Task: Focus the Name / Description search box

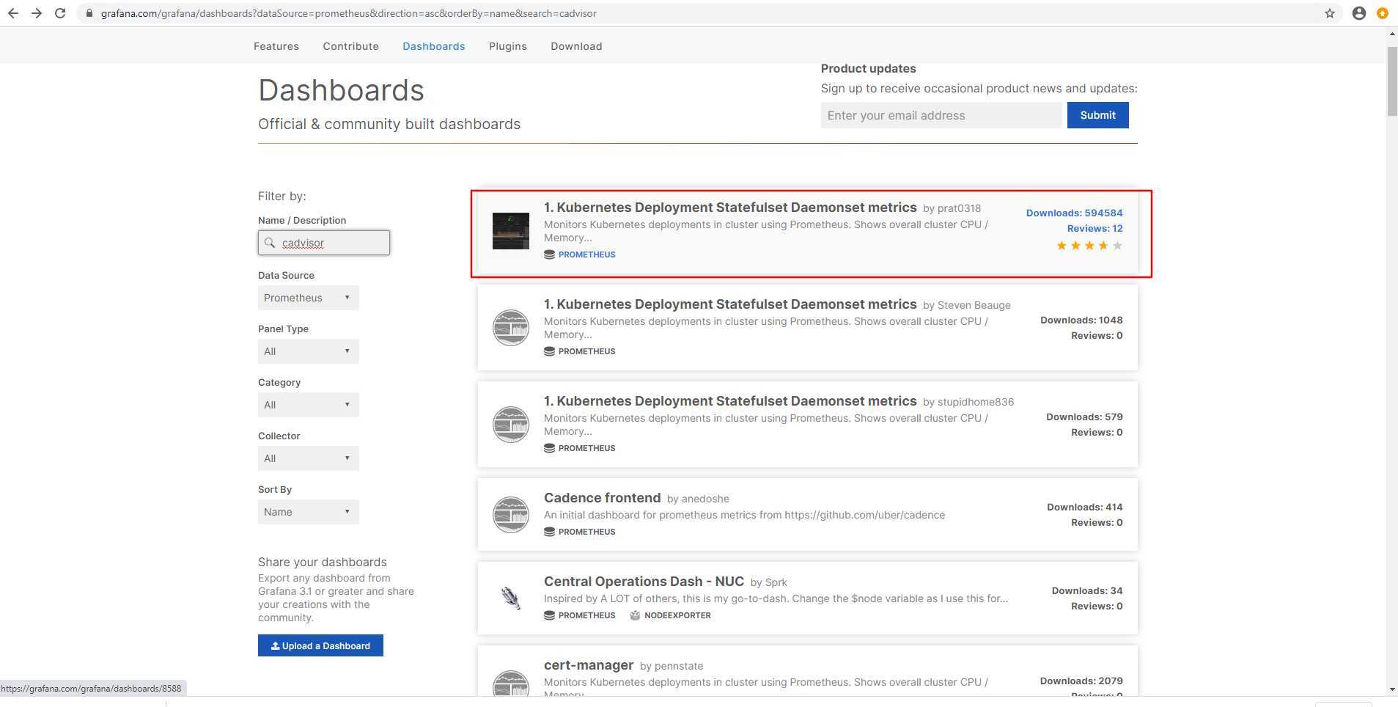Action: (324, 243)
